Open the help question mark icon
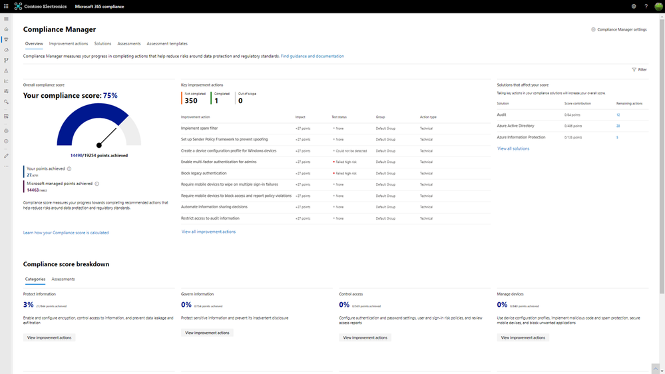 point(646,6)
